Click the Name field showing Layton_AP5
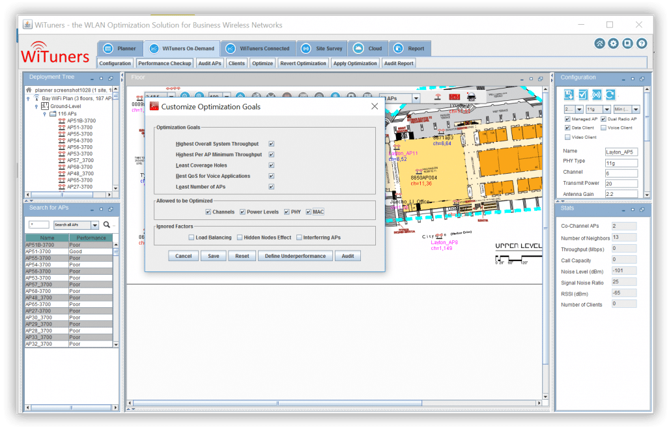The image size is (671, 429). 621,152
